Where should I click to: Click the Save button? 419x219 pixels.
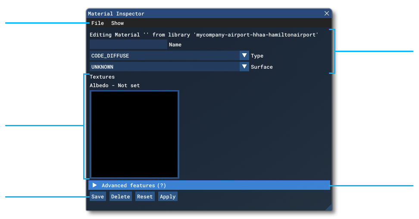tap(97, 196)
